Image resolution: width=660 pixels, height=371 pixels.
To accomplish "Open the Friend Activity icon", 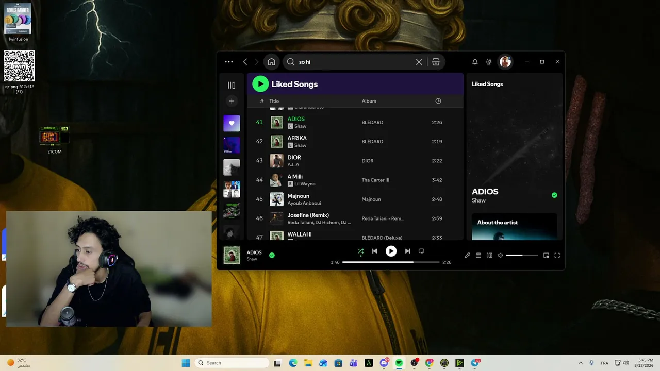I will (x=489, y=62).
